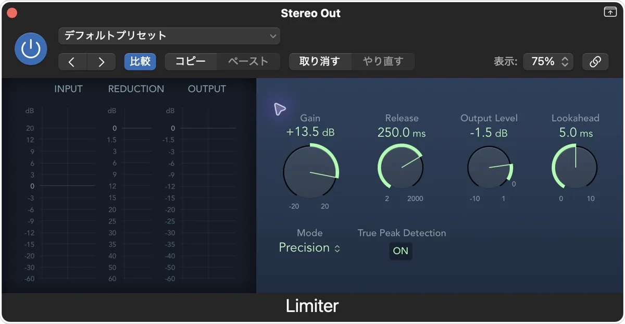Go to next preset arrow
Viewport: 625px width, 324px height.
pos(102,61)
